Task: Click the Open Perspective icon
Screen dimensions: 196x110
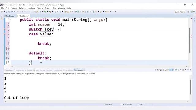Action: coord(188,12)
